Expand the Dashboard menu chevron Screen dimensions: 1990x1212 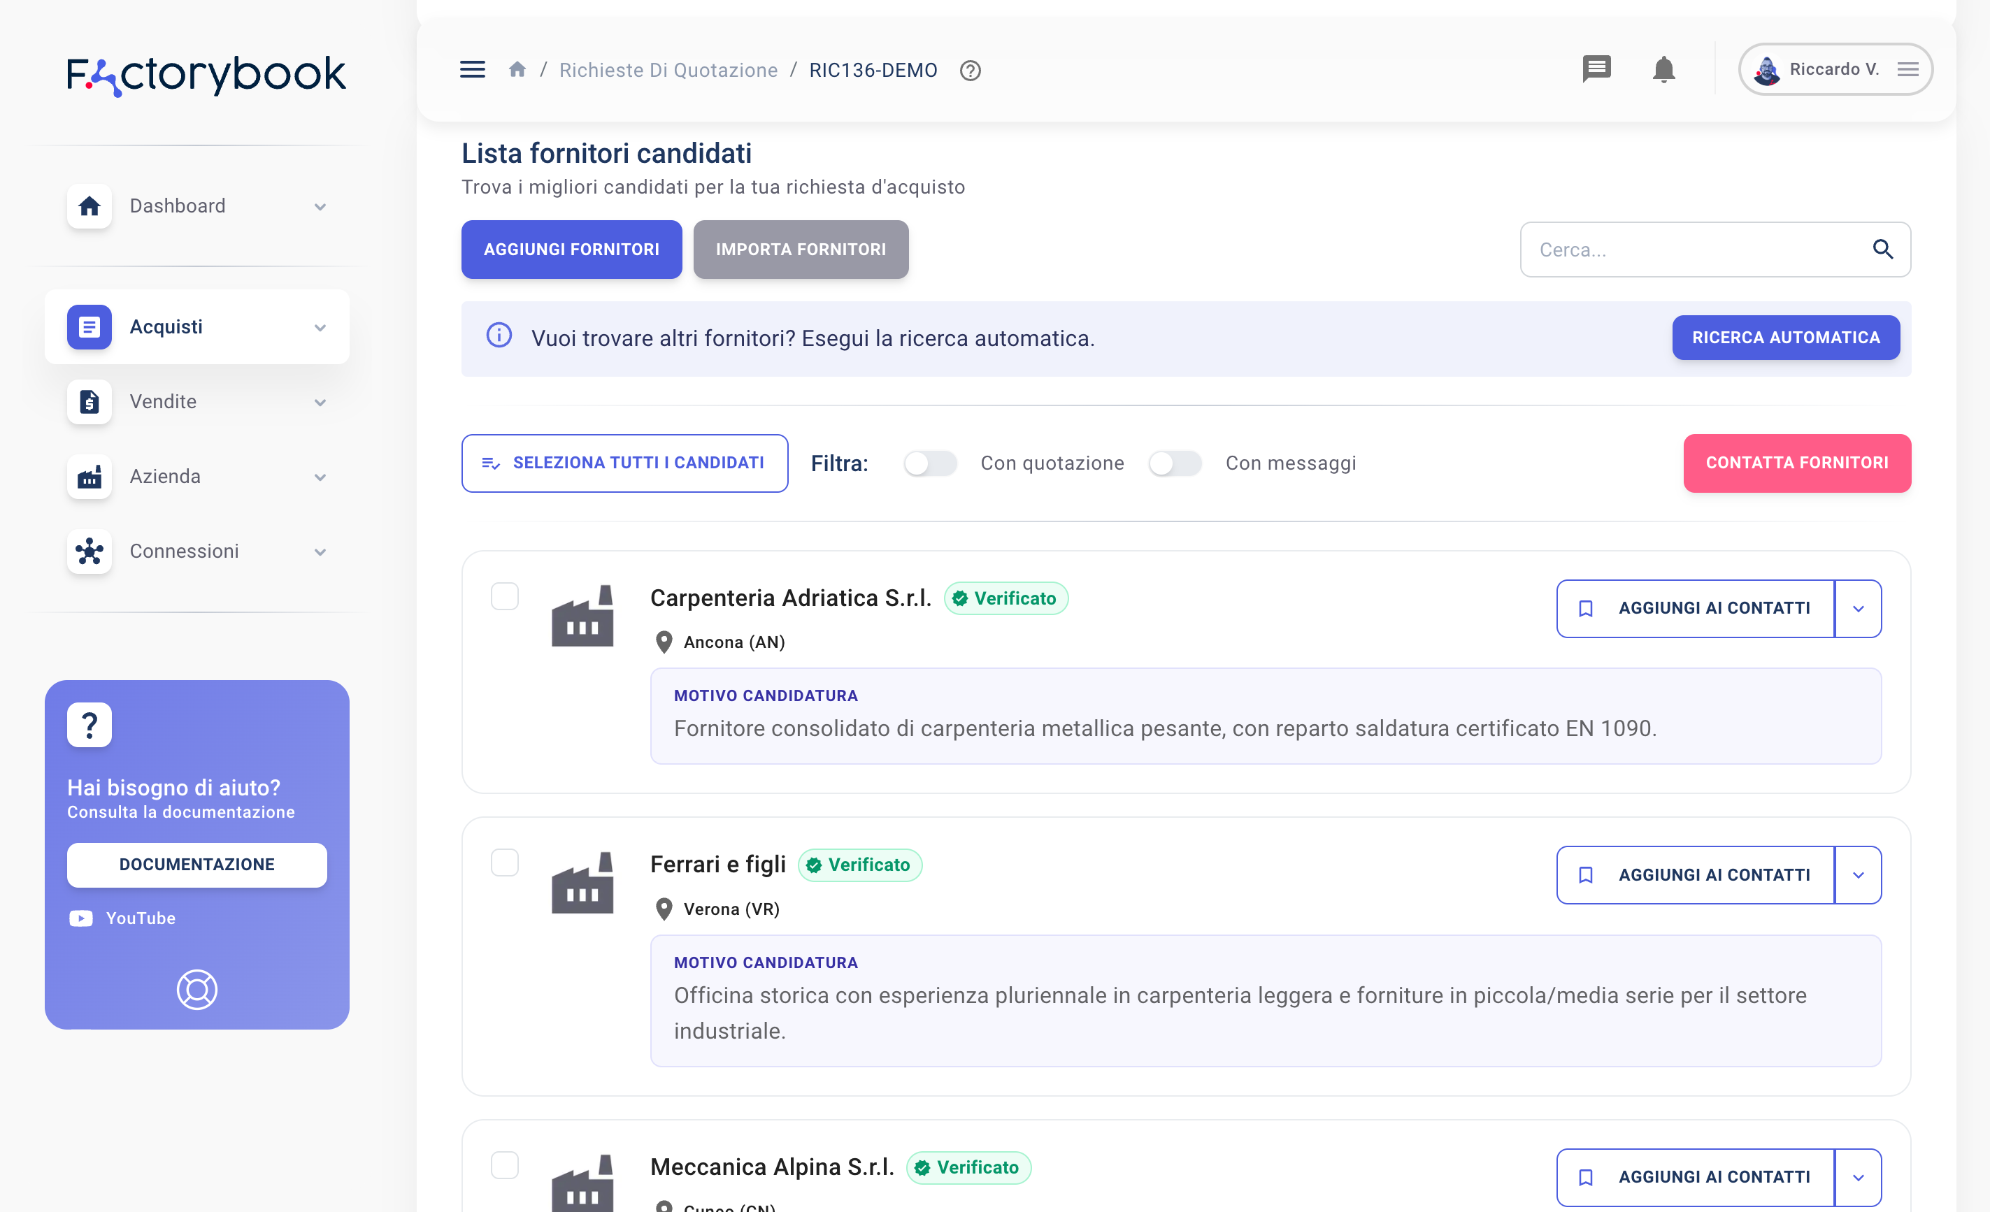pos(321,207)
